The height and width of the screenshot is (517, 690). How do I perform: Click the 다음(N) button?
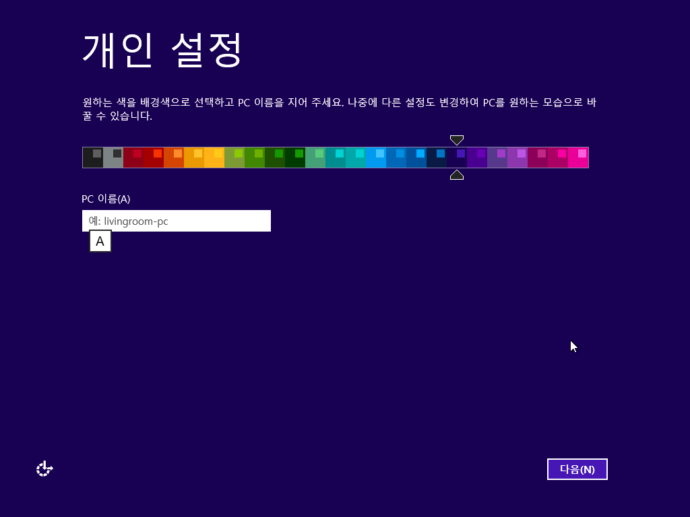coord(577,469)
